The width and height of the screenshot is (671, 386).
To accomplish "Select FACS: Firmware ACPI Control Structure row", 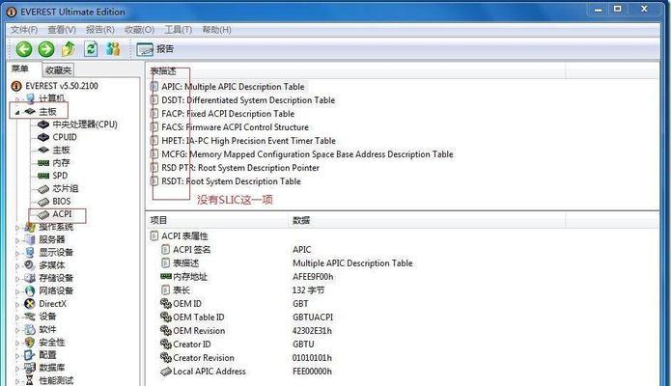I will pyautogui.click(x=230, y=127).
